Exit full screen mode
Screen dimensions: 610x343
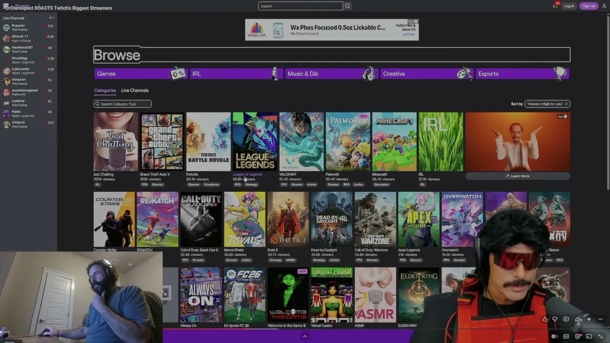coord(600,336)
